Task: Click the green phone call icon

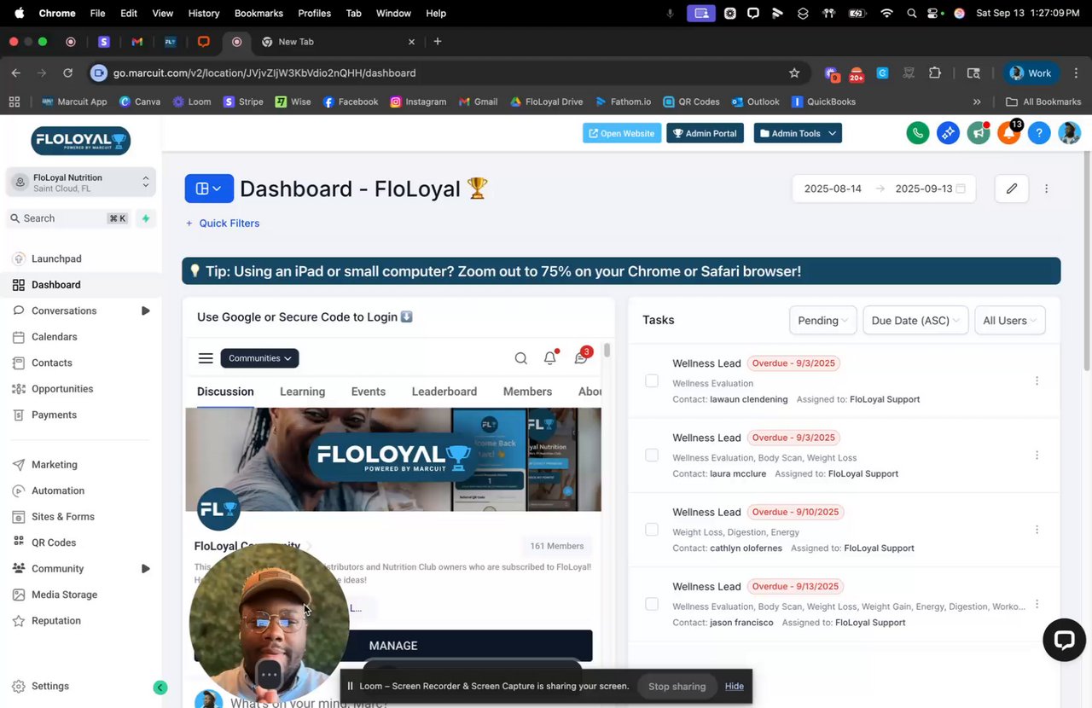Action: point(918,133)
